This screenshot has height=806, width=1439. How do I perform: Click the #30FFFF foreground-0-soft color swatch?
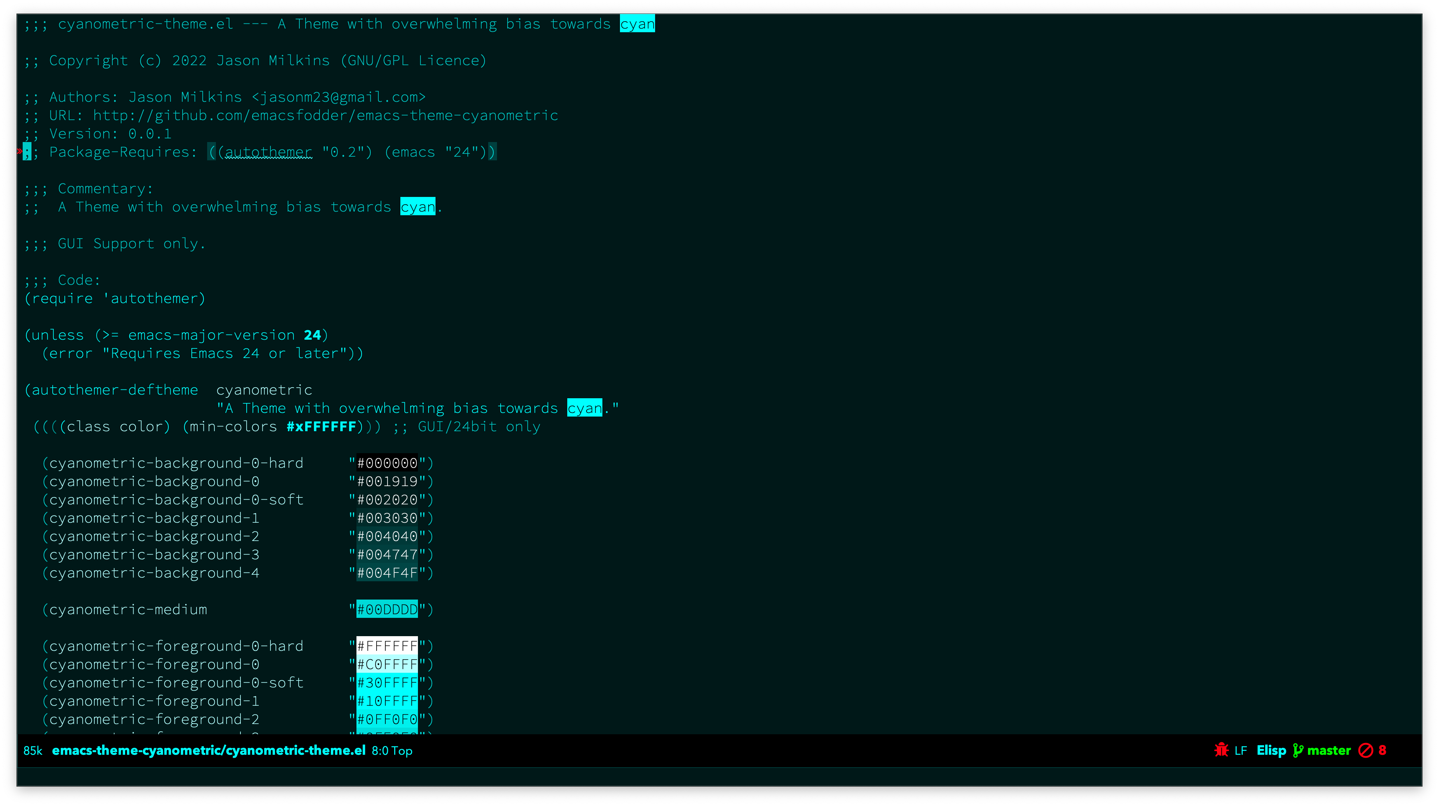pos(386,683)
